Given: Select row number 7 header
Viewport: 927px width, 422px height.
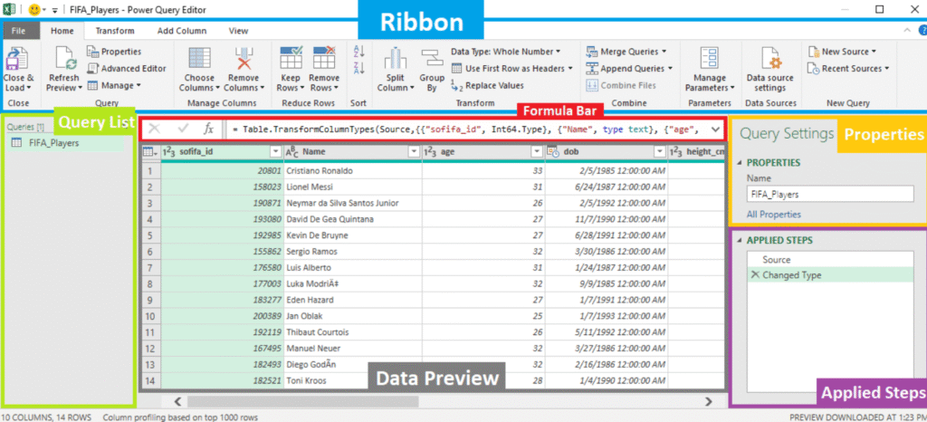Looking at the screenshot, I should coord(151,268).
